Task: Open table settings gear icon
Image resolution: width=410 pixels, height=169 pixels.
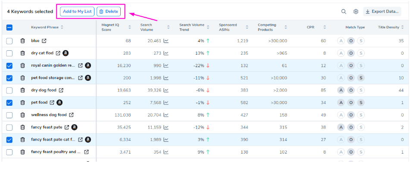Action: (356, 12)
